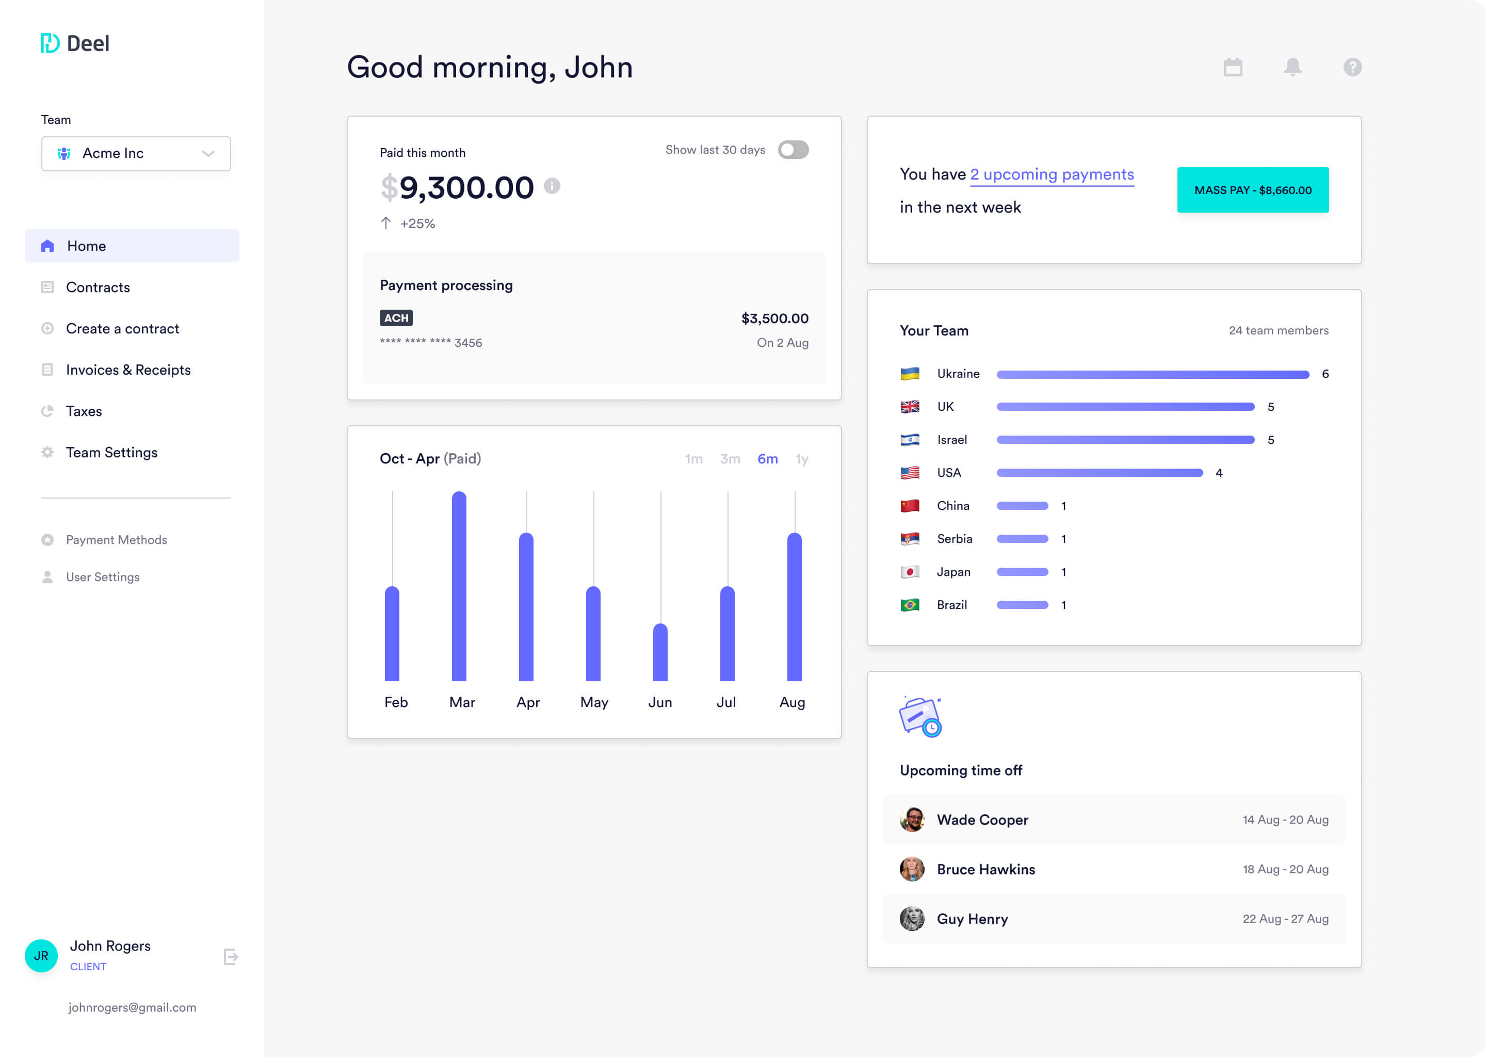This screenshot has width=1486, height=1057.
Task: Click the Ukraine flag icon
Action: pyautogui.click(x=910, y=374)
